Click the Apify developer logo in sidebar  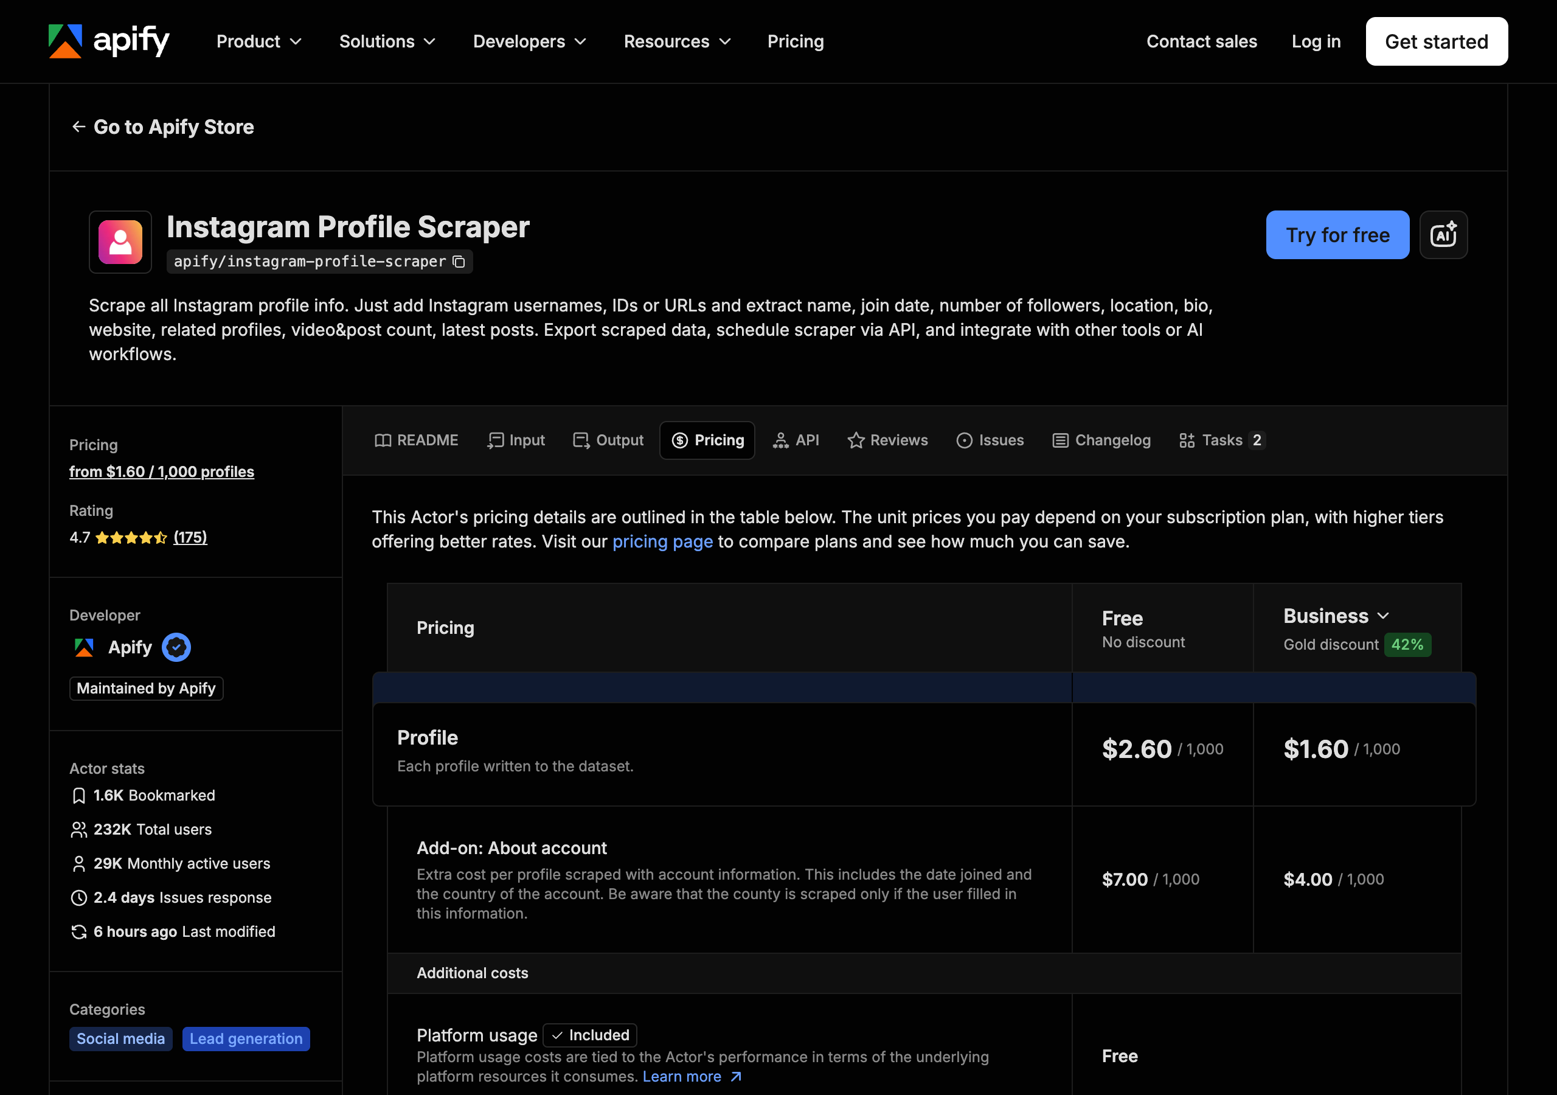pyautogui.click(x=84, y=647)
